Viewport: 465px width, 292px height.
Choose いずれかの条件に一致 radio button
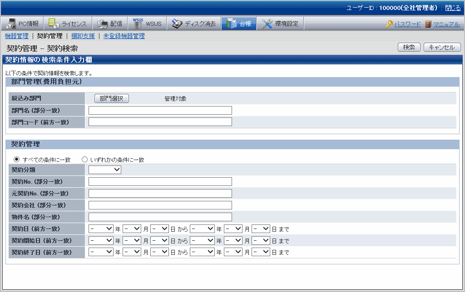coord(84,160)
